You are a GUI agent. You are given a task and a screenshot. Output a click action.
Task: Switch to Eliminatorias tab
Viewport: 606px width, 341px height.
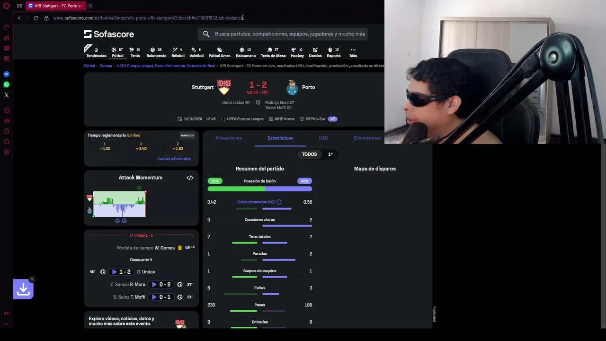(367, 138)
